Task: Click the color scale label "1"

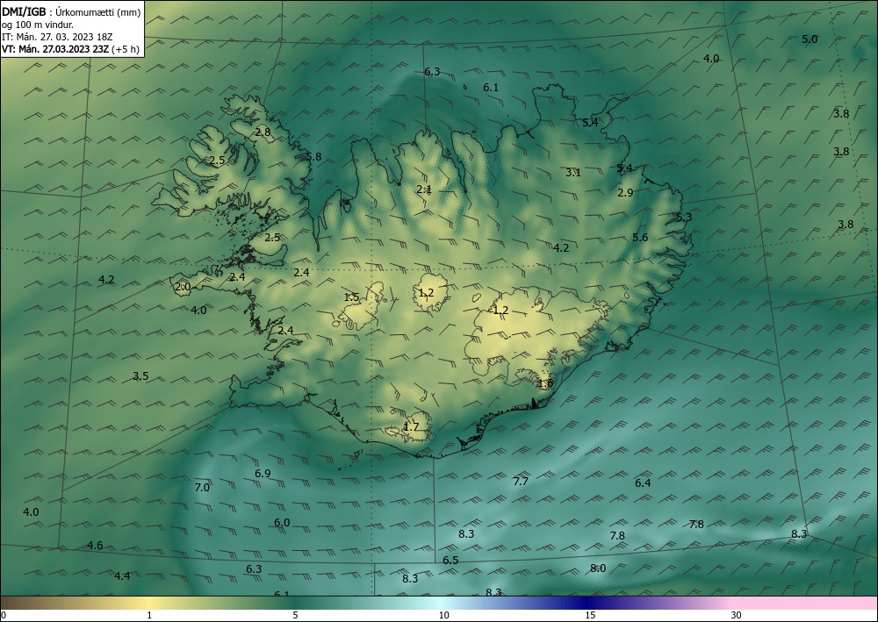Action: pyautogui.click(x=149, y=616)
